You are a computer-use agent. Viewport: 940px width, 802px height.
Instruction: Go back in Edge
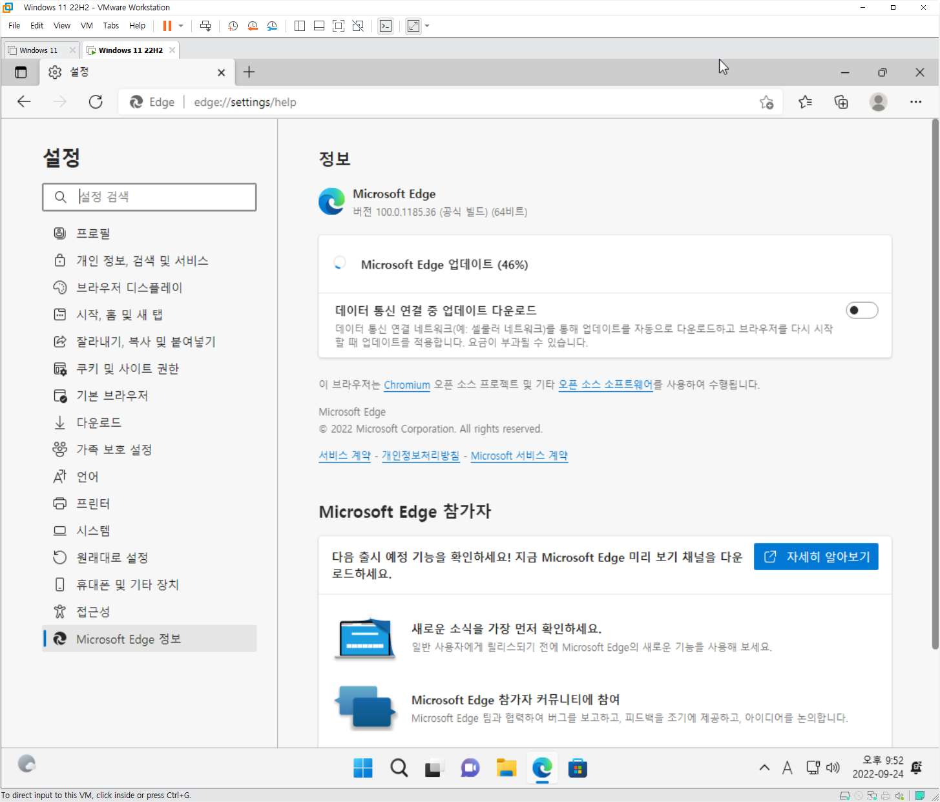tap(24, 102)
